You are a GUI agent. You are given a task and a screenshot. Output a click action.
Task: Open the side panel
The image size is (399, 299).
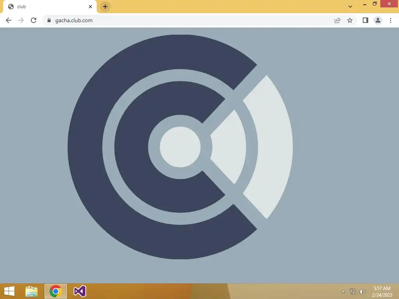click(x=365, y=20)
